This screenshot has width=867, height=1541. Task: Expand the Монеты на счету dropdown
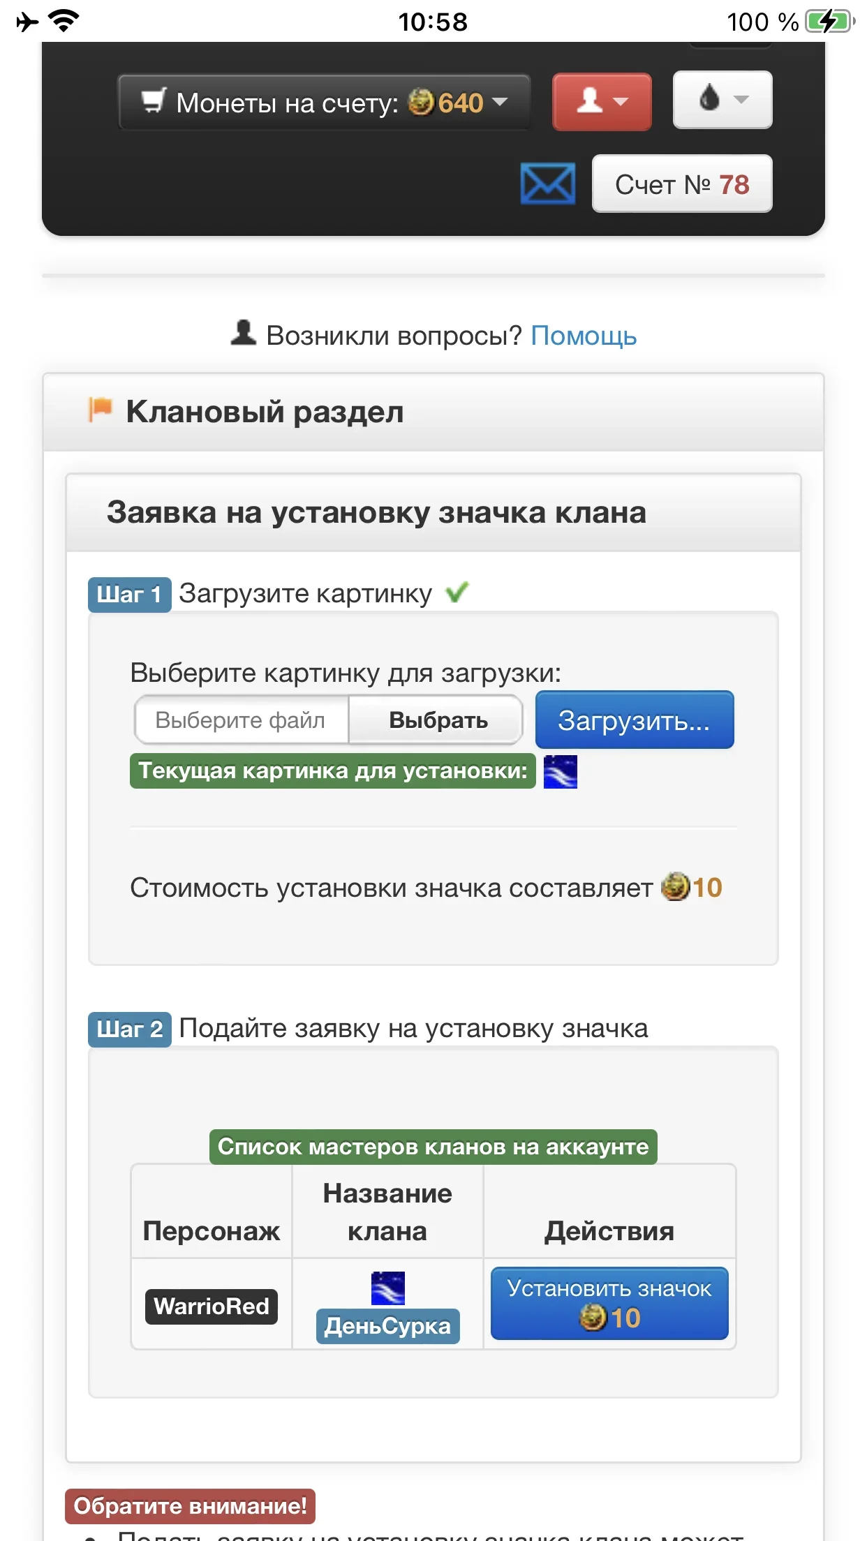click(324, 102)
